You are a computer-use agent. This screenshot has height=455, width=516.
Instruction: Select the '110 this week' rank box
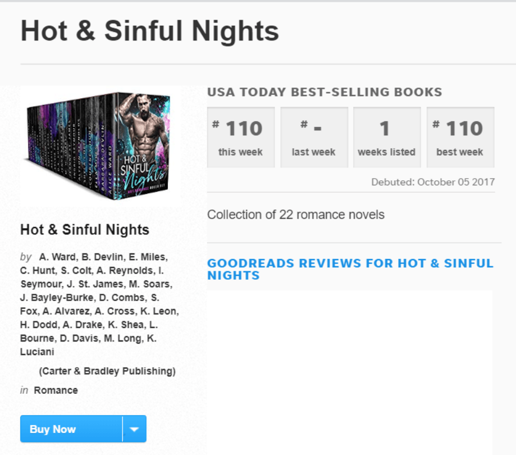(x=240, y=138)
